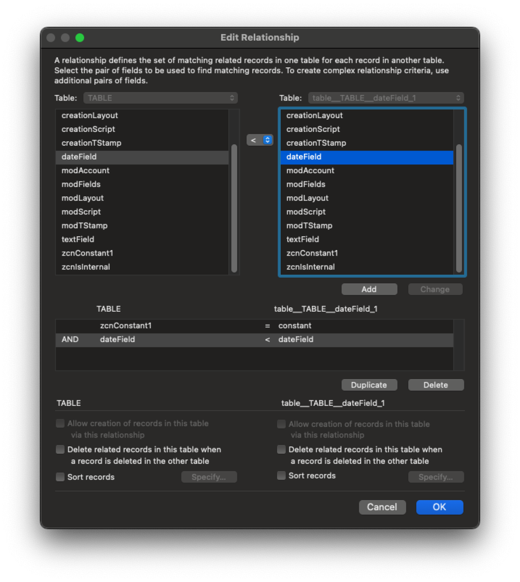
Task: Select modTStamp in the right field list
Action: 310,225
